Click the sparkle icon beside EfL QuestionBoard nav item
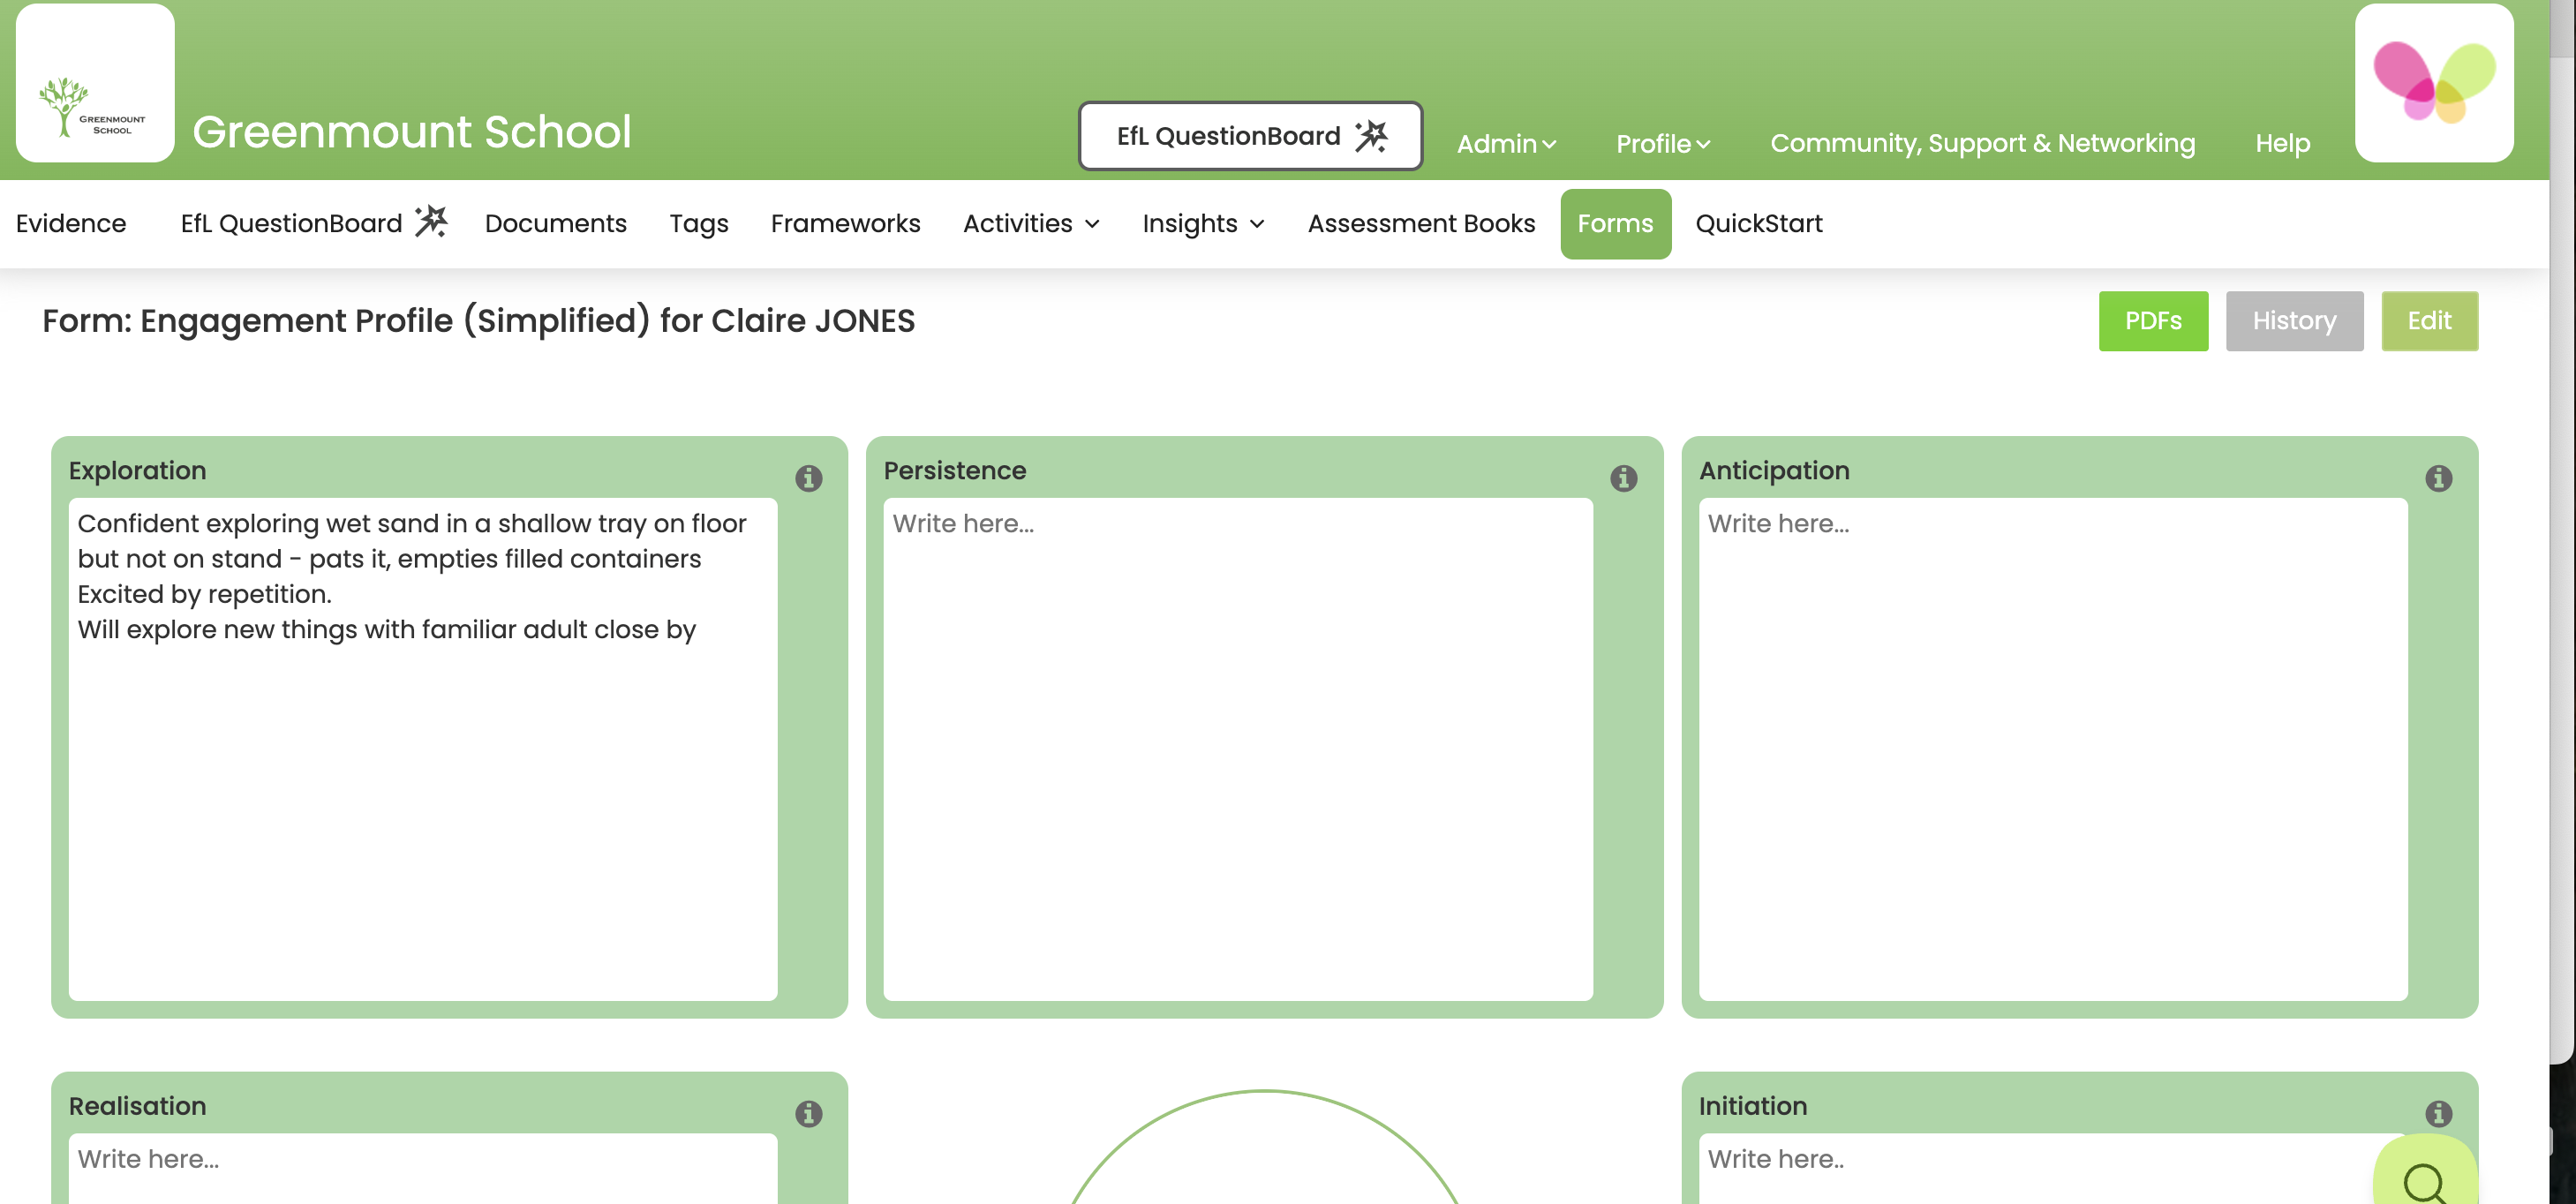The image size is (2576, 1204). coord(432,221)
